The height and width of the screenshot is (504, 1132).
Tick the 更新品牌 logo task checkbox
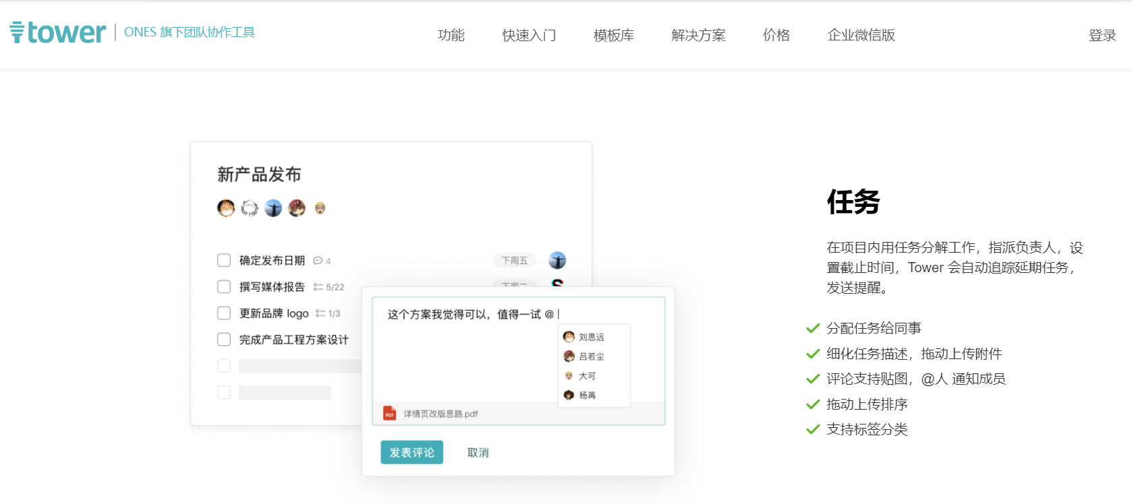pos(224,313)
